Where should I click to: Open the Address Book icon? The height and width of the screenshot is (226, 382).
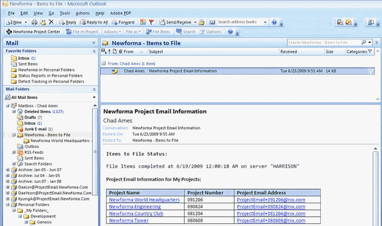tap(212, 22)
